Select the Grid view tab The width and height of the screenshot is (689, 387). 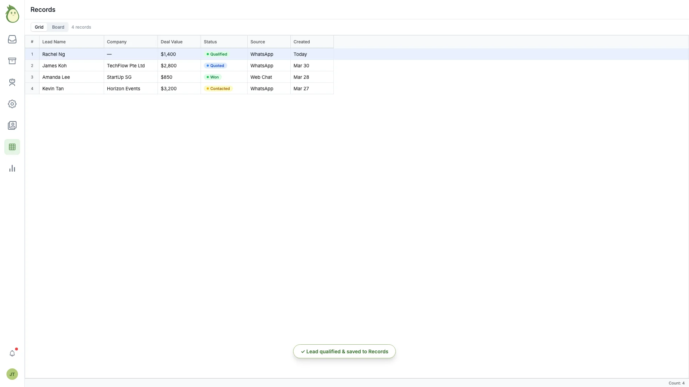39,27
